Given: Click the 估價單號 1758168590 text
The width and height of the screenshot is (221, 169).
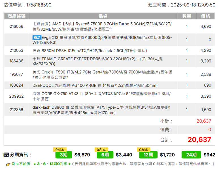Looking at the screenshot, I should 27,5.
